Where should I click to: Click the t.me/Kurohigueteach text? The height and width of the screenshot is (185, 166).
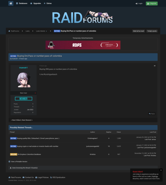(48, 74)
